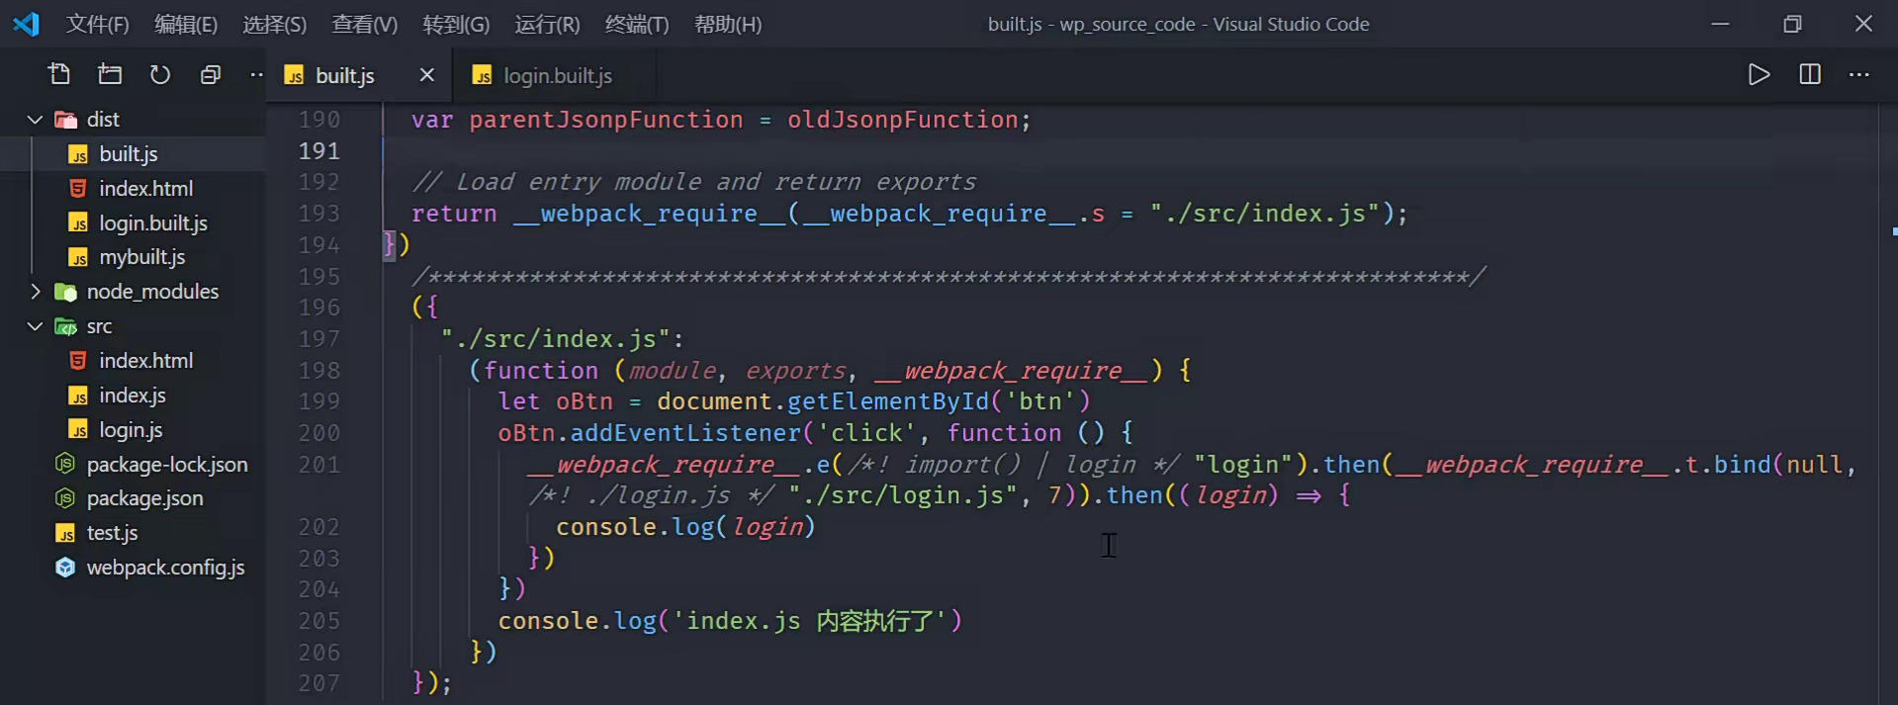The width and height of the screenshot is (1898, 705).
Task: Switch to the login.built.js tab
Action: click(557, 75)
